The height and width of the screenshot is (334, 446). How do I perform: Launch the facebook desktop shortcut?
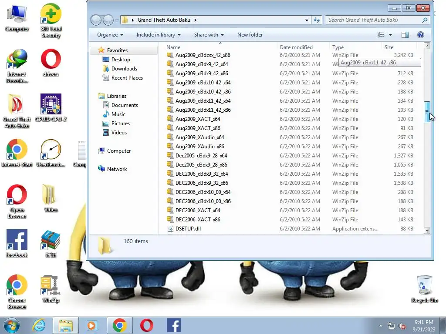(17, 244)
